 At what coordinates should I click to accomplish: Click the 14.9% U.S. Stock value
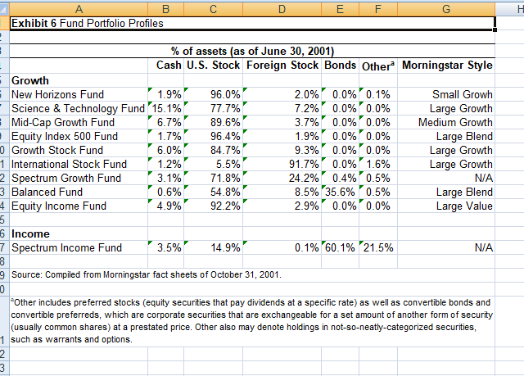pos(213,247)
